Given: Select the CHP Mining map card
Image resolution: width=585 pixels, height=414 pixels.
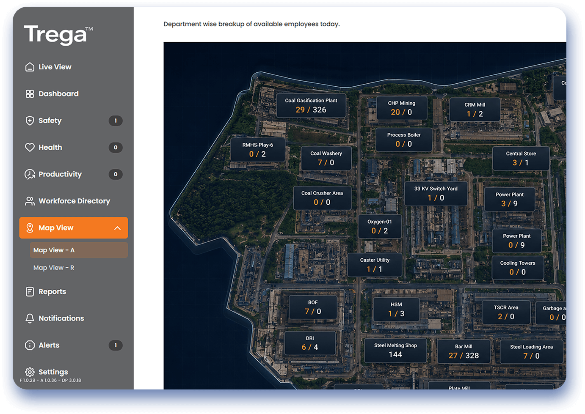Looking at the screenshot, I should point(402,108).
